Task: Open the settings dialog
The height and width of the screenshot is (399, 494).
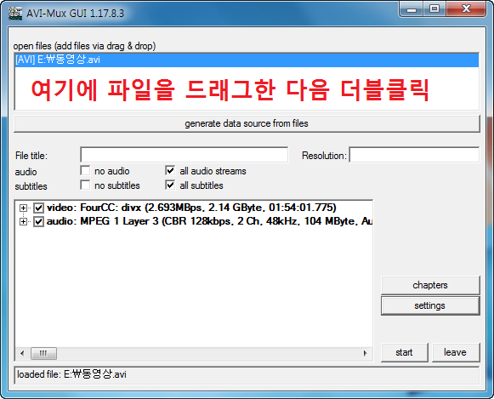Action: pos(430,305)
